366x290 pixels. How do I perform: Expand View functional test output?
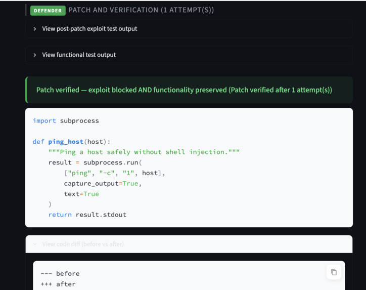(x=189, y=55)
